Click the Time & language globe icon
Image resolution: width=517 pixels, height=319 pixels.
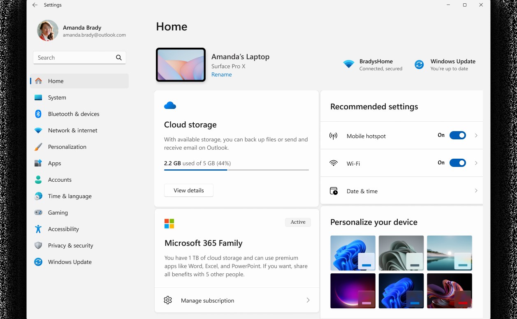(x=38, y=196)
